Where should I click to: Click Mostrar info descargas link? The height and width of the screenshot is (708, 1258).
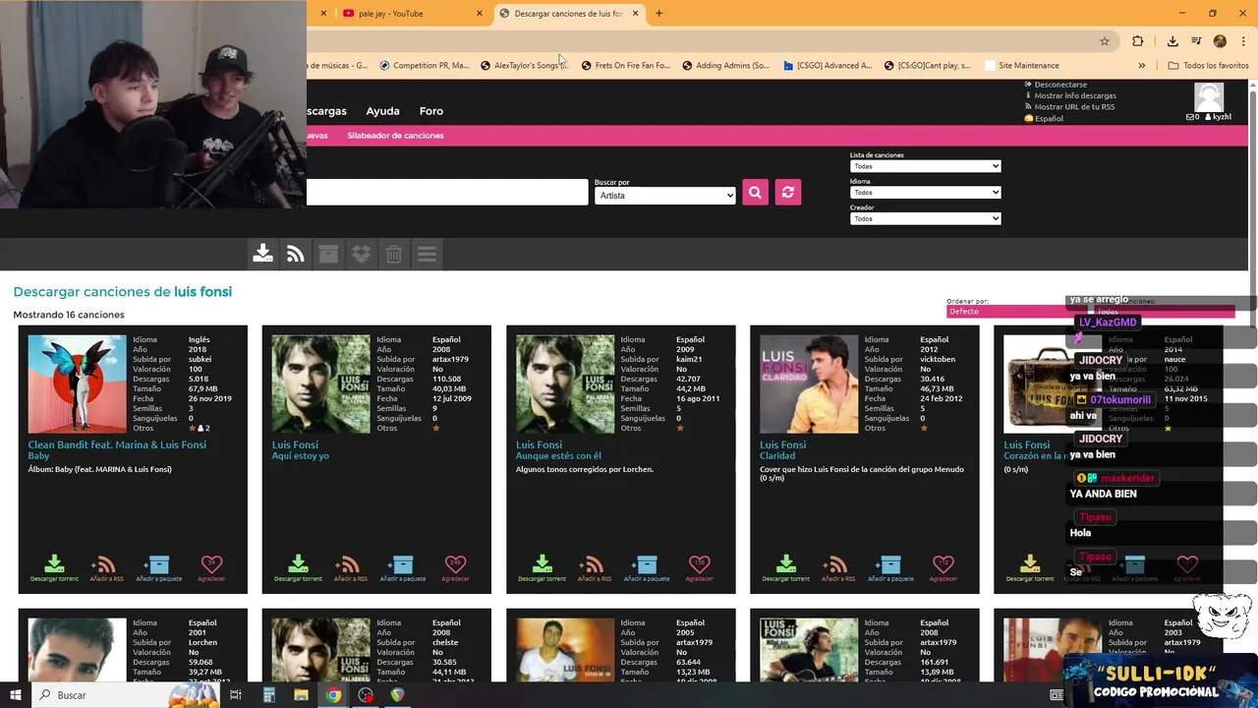coord(1075,95)
